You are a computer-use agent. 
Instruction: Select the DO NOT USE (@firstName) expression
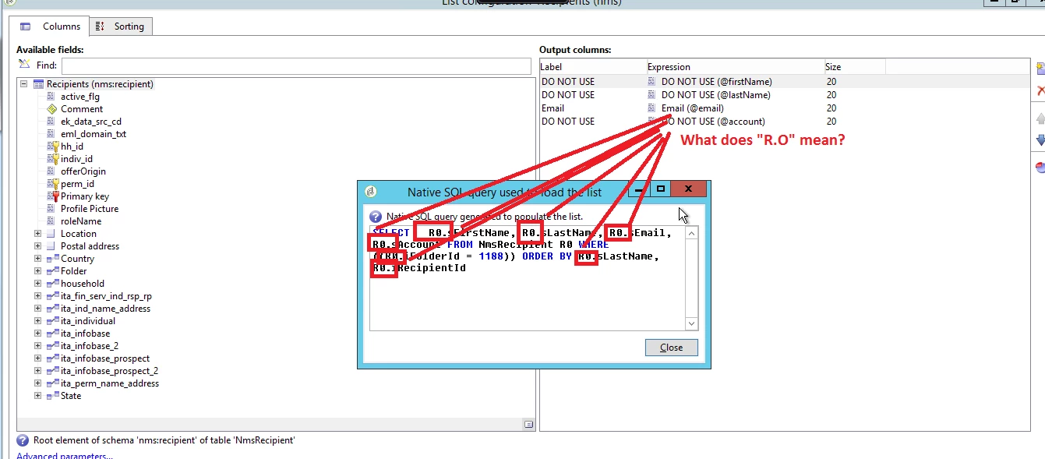pyautogui.click(x=717, y=82)
